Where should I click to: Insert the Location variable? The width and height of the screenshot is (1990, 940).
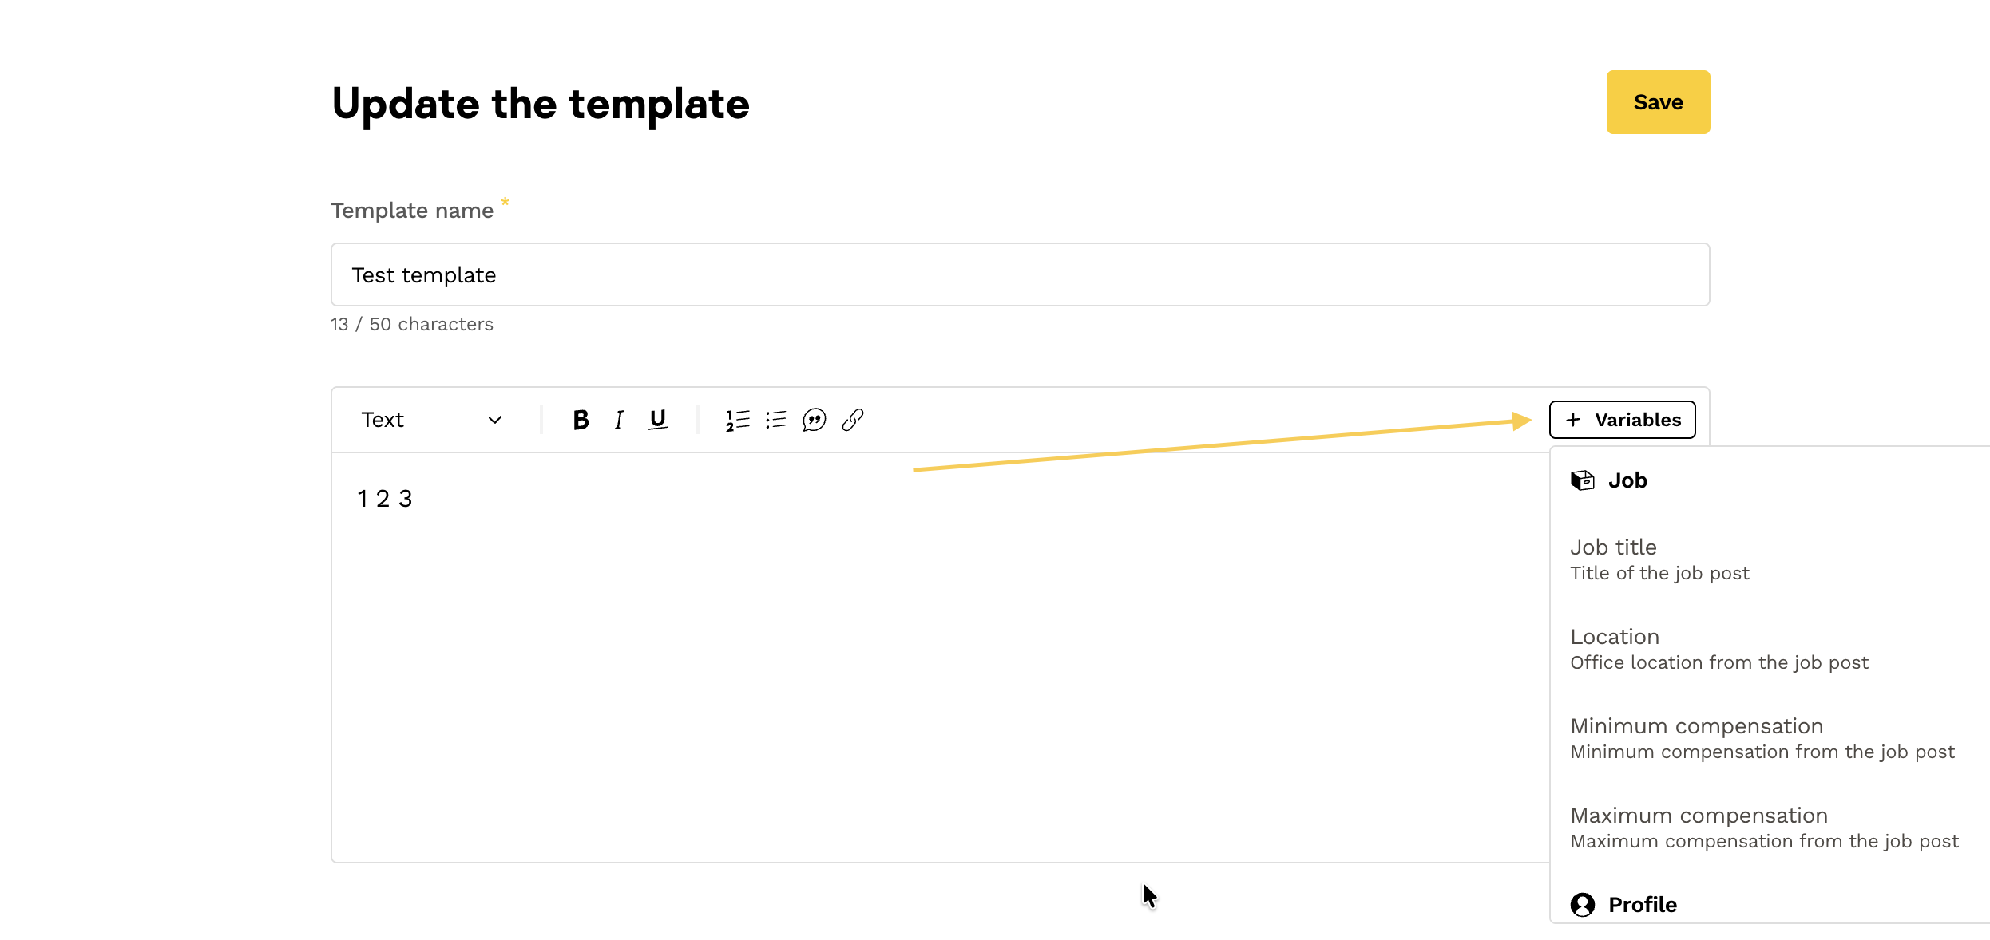pyautogui.click(x=1718, y=649)
